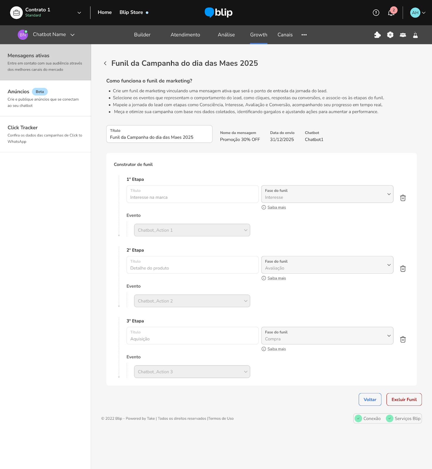Open the notifications bell

tap(391, 13)
